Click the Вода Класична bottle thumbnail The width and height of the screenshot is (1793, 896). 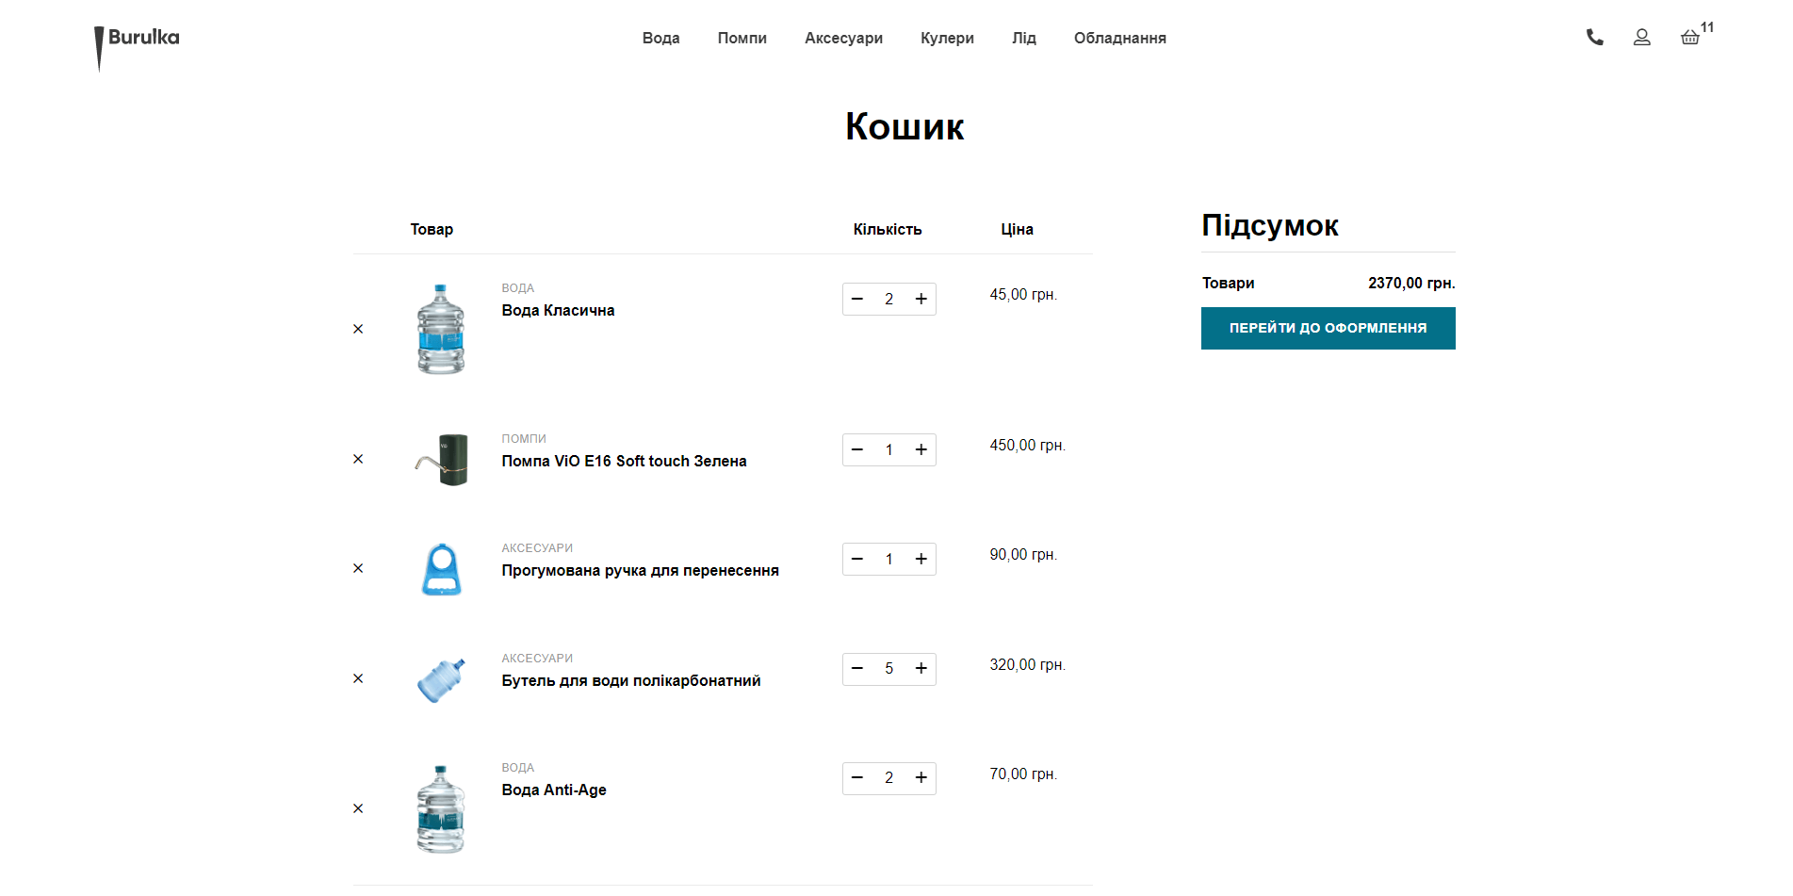(x=441, y=329)
